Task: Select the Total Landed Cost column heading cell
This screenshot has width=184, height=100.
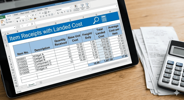Action: click(100, 33)
